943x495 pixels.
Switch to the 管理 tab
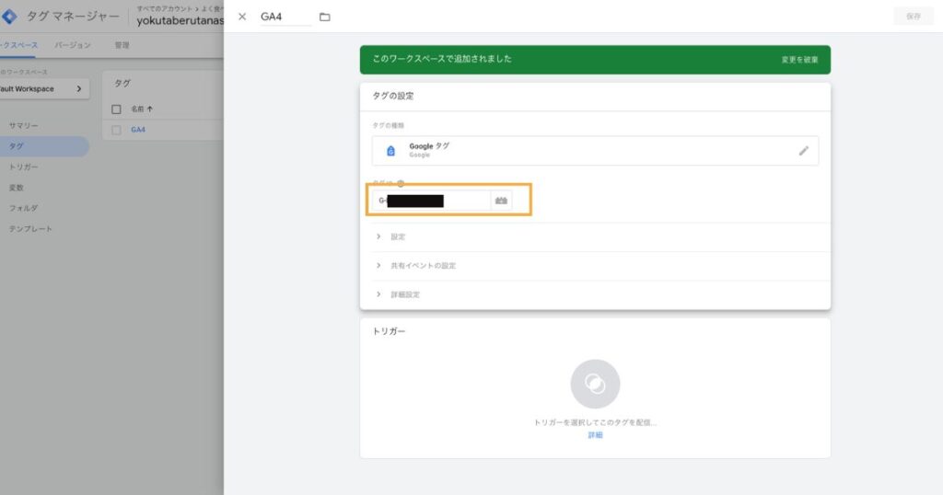click(x=122, y=45)
